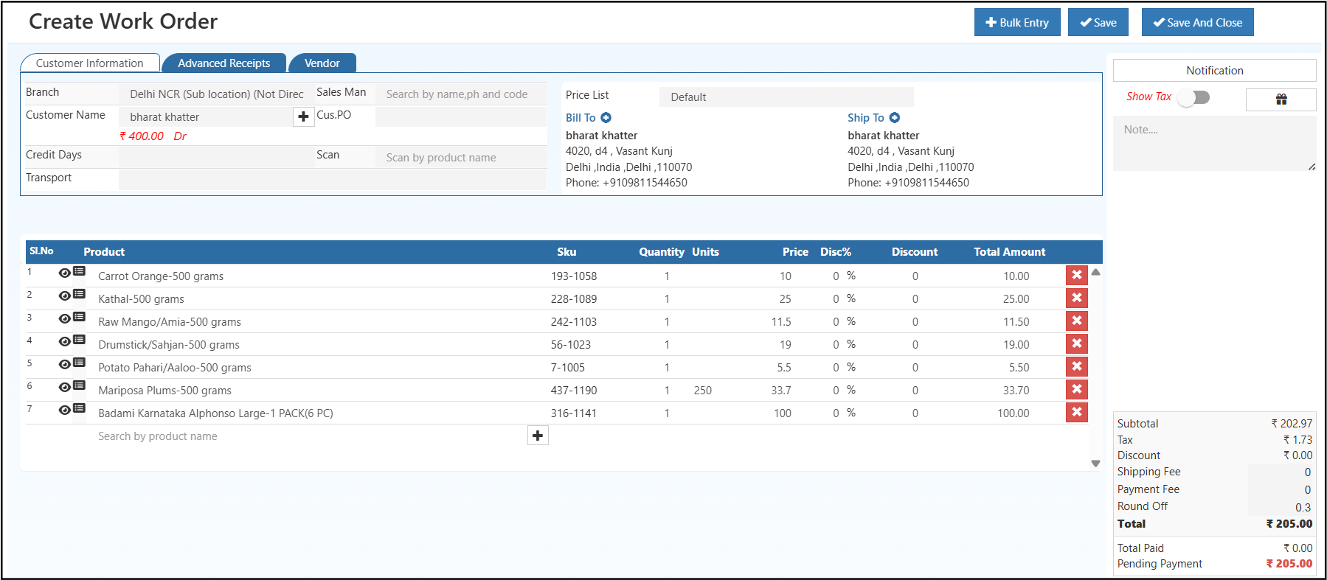Open list icon for Drumstick/Sahjan row

coord(79,340)
